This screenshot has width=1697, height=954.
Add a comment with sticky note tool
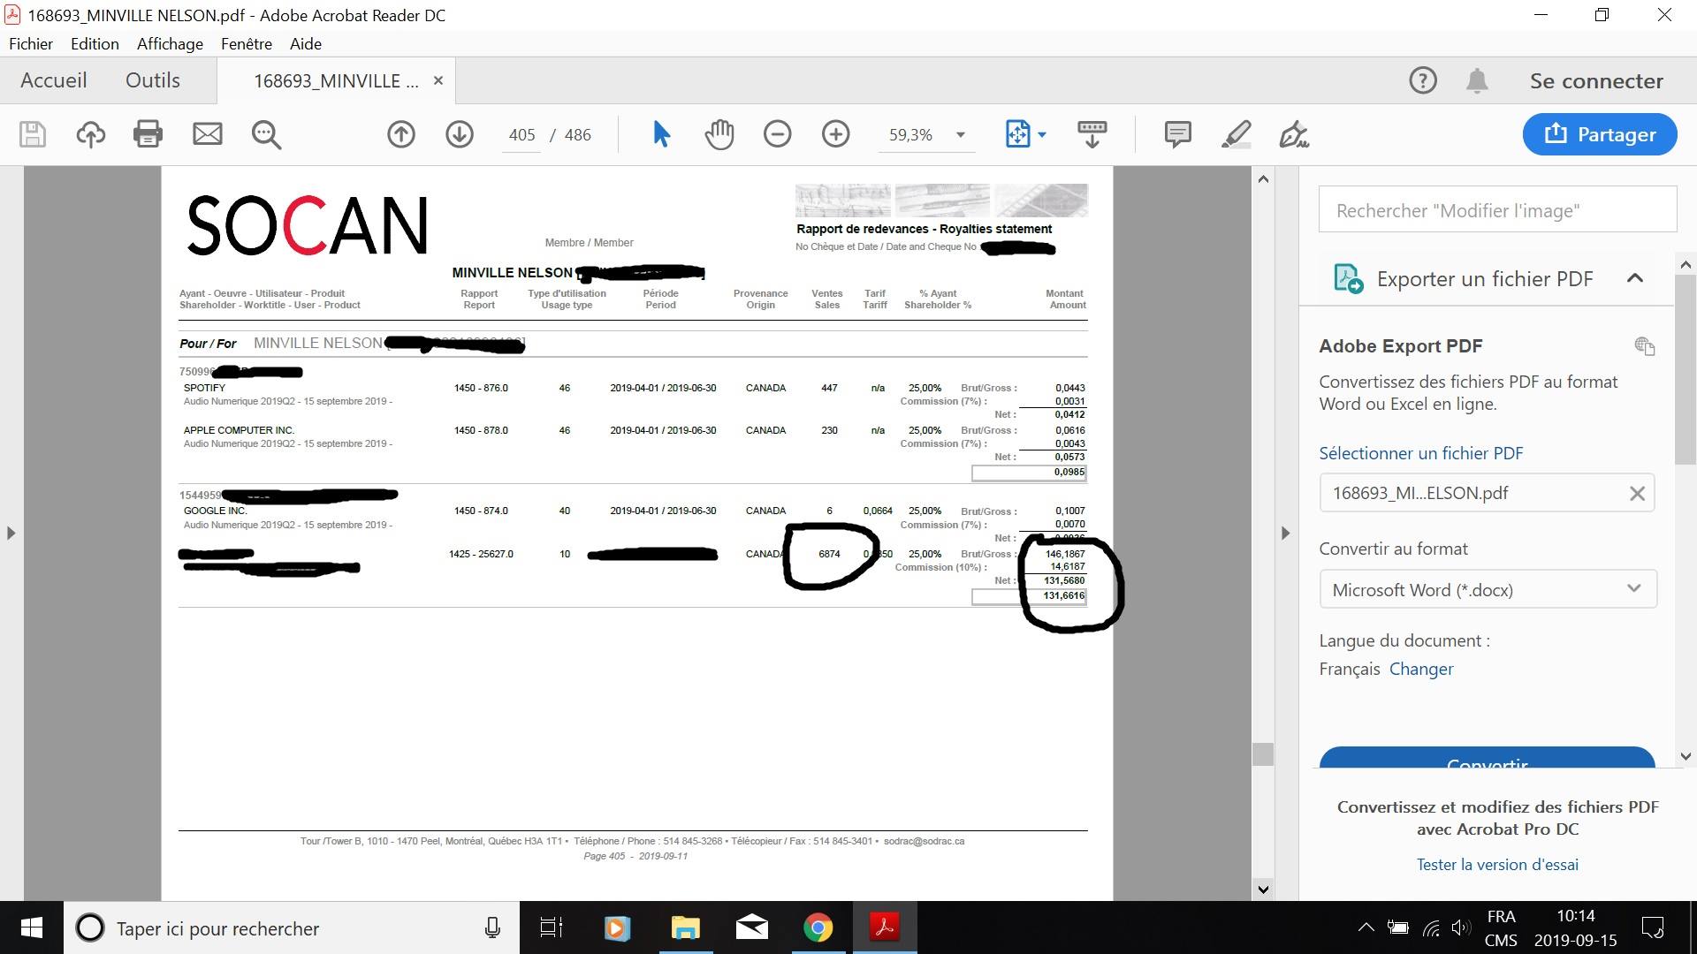[x=1177, y=134]
